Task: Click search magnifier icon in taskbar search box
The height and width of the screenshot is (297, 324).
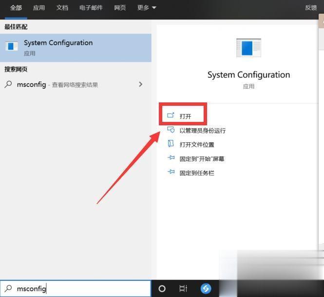Action: (x=8, y=288)
